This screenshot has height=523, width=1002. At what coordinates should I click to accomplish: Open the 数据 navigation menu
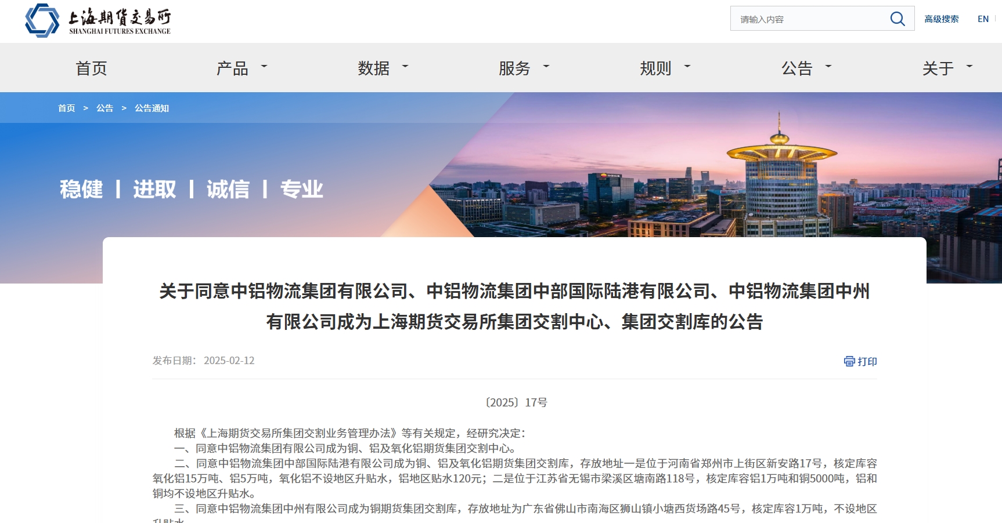(x=374, y=68)
